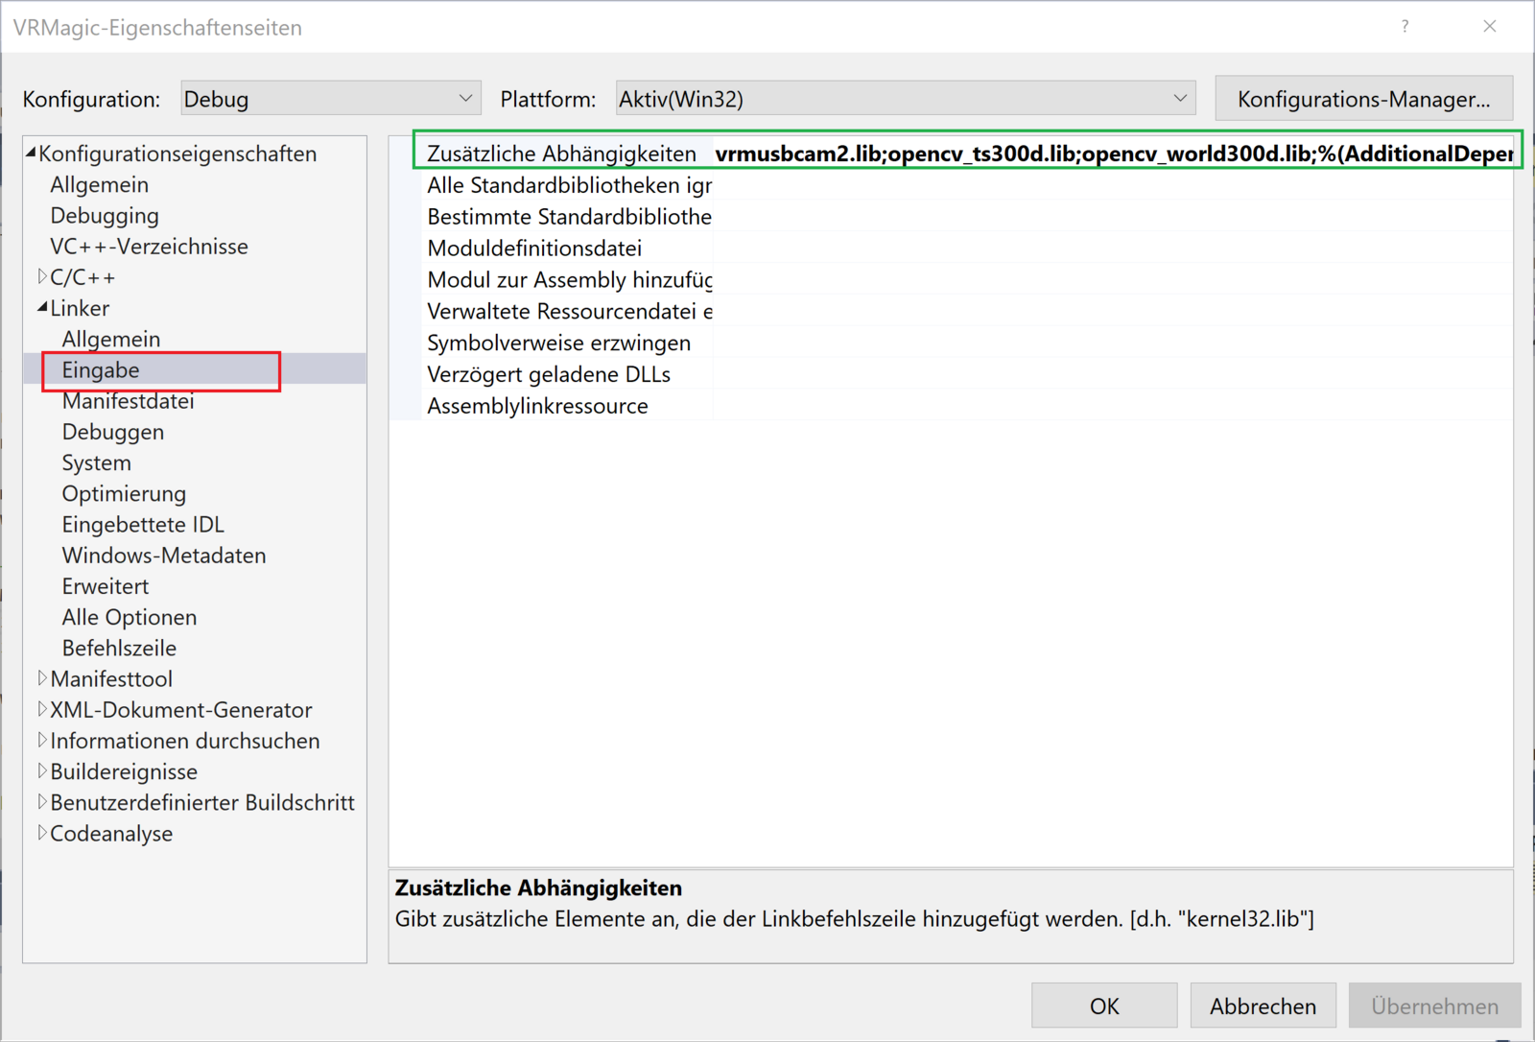This screenshot has width=1535, height=1042.
Task: Collapse the Linker tree node
Action: (x=42, y=308)
